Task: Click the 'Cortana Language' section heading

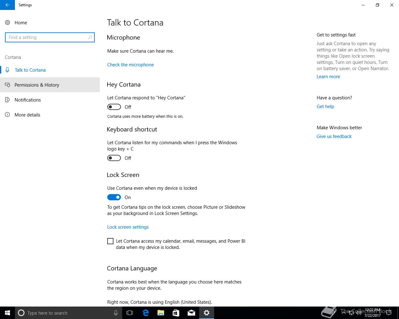Action: click(x=132, y=269)
